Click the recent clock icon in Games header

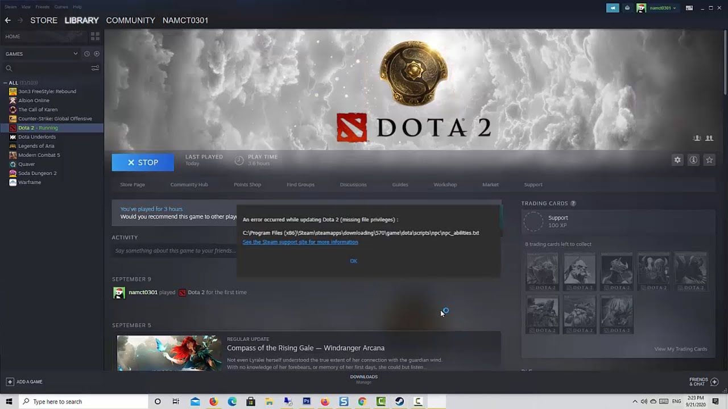(x=87, y=54)
